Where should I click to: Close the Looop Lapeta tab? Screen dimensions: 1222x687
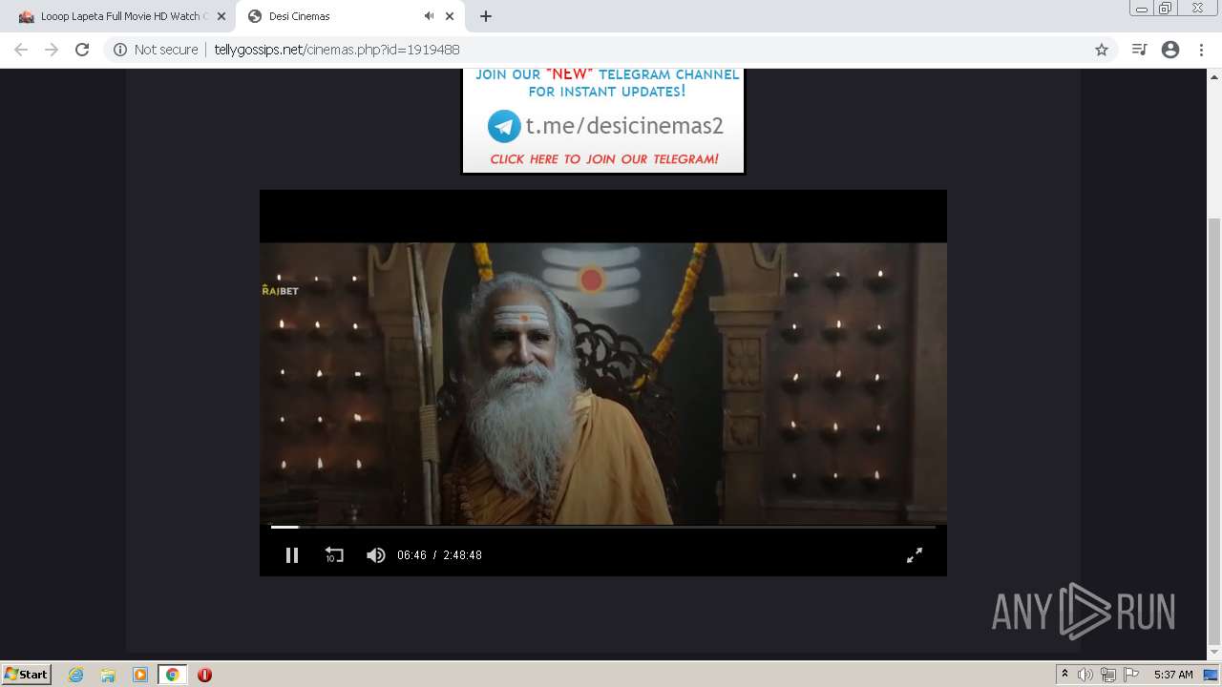pos(221,16)
